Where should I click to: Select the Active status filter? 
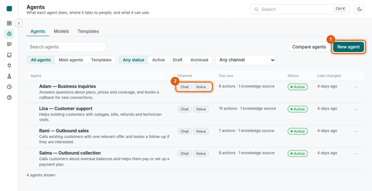point(158,60)
